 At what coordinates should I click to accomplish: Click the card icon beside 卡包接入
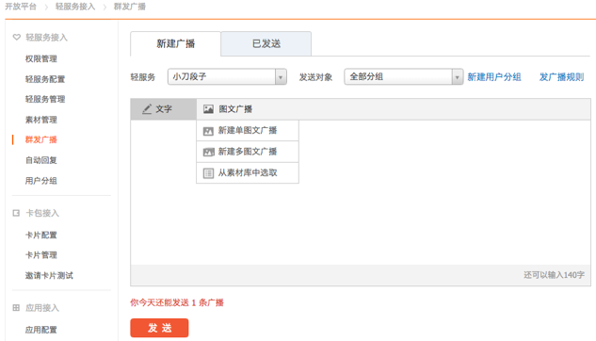coord(16,213)
